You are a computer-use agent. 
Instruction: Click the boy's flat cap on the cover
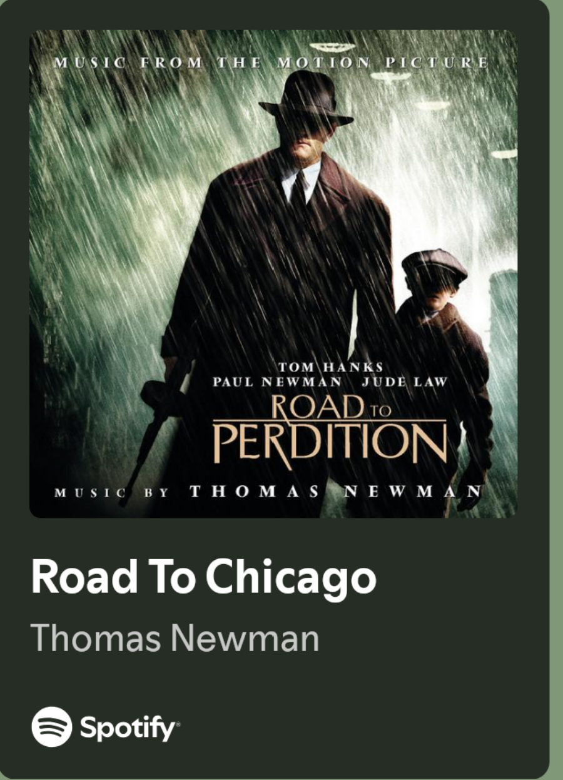pyautogui.click(x=435, y=266)
